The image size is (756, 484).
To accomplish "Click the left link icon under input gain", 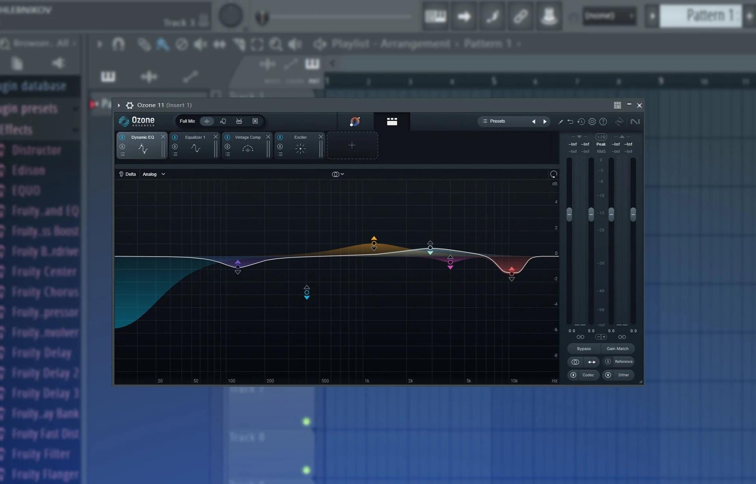I will pos(580,337).
